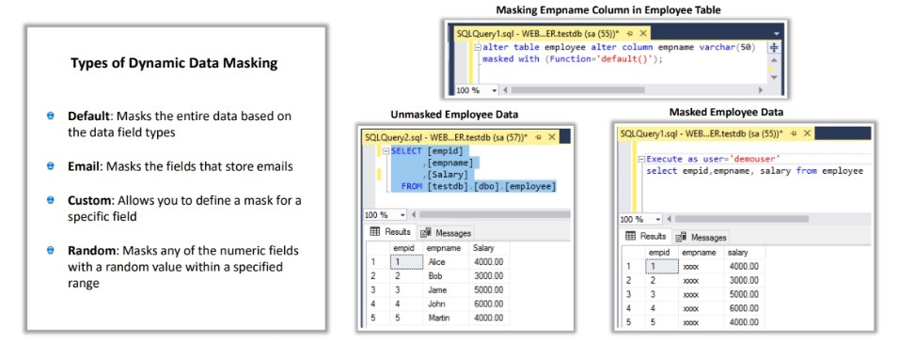This screenshot has width=913, height=340.
Task: Pin the SQLQuery1.sql tab in the Masked Employee window
Action: [795, 133]
